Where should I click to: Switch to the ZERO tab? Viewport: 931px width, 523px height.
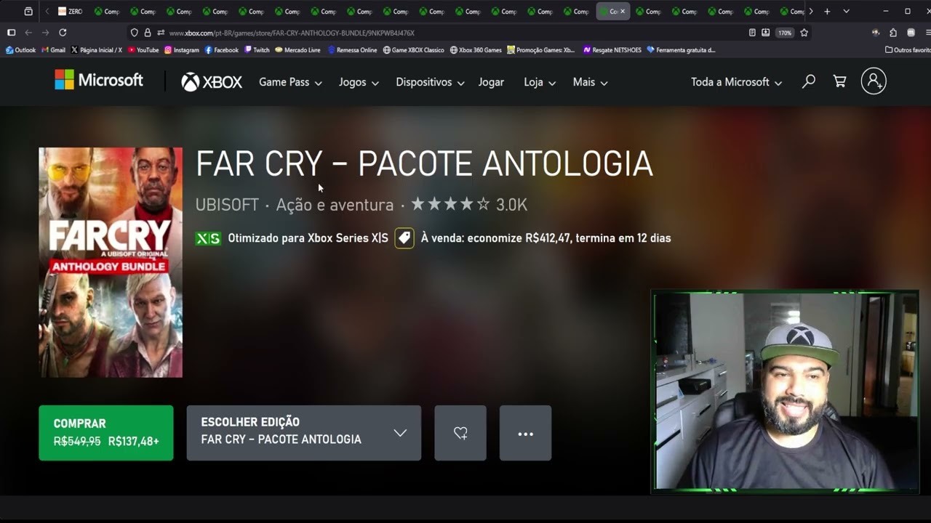70,12
